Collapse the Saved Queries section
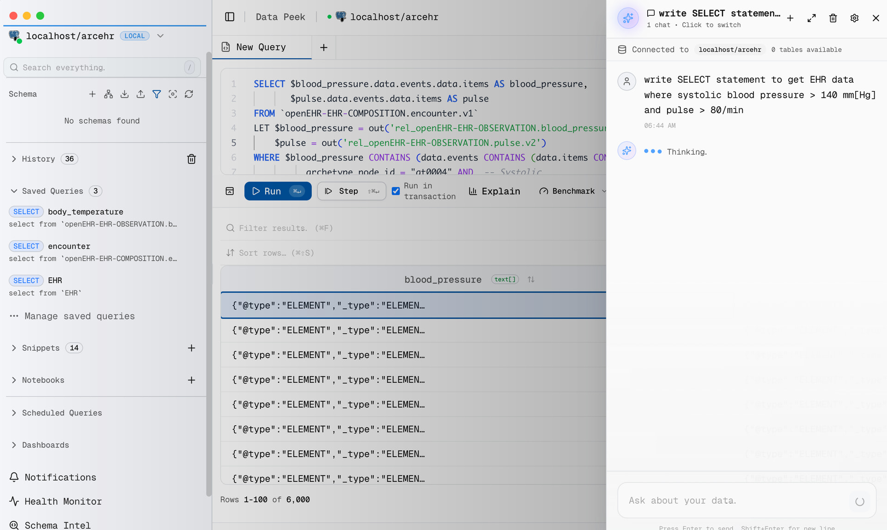 pyautogui.click(x=14, y=191)
